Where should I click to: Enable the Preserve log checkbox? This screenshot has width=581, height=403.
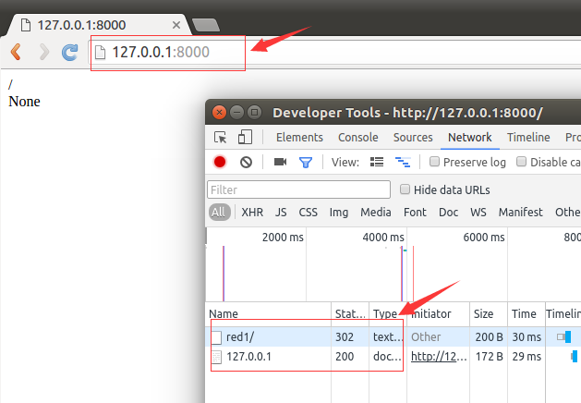[435, 162]
